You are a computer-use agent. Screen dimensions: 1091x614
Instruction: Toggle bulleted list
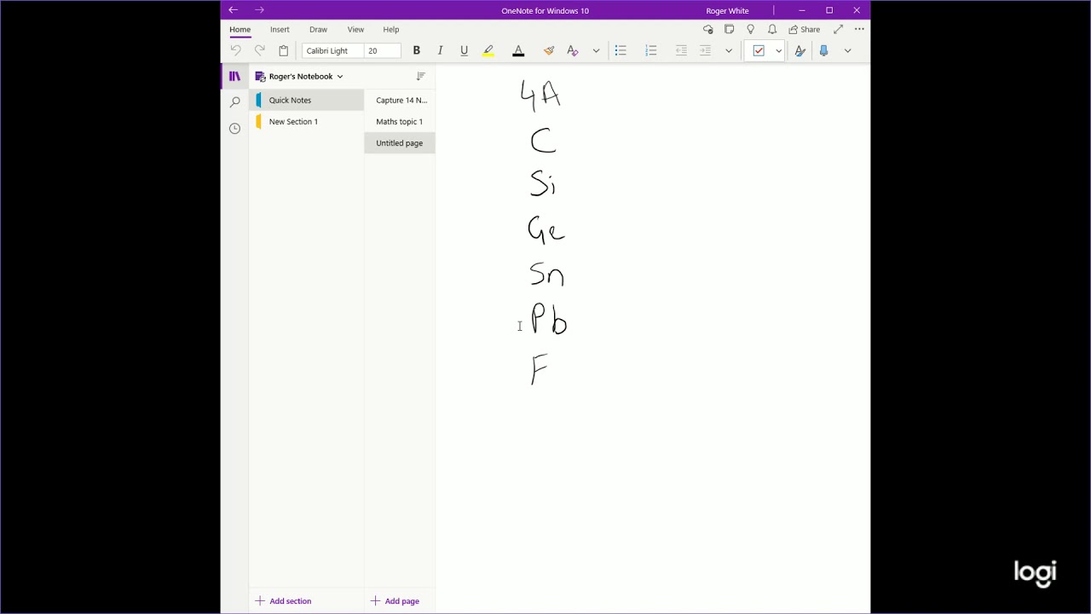click(x=621, y=51)
